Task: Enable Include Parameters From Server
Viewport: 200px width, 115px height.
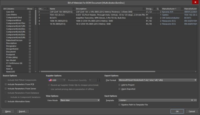Action: 6,88
